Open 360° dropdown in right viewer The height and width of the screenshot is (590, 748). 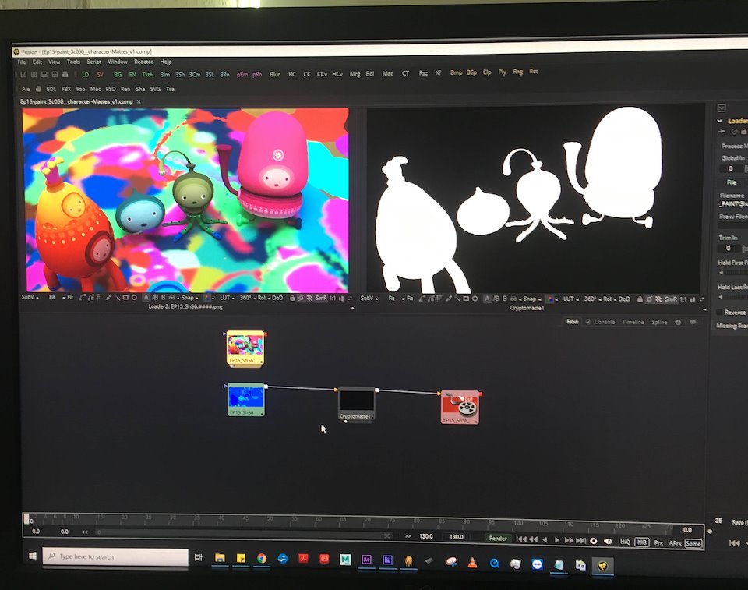coord(592,299)
